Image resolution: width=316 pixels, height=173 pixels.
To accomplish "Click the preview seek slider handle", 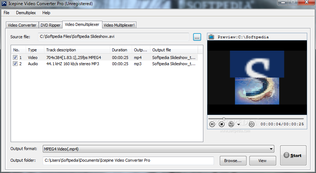I will pos(224,119).
